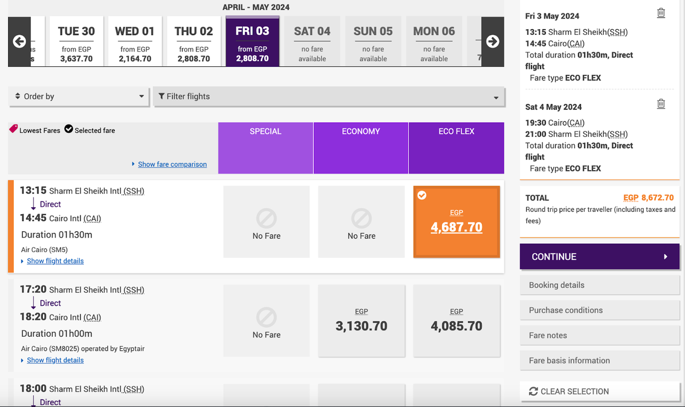This screenshot has width=685, height=407.
Task: Click the 17:20 departure time
Action: [33, 289]
